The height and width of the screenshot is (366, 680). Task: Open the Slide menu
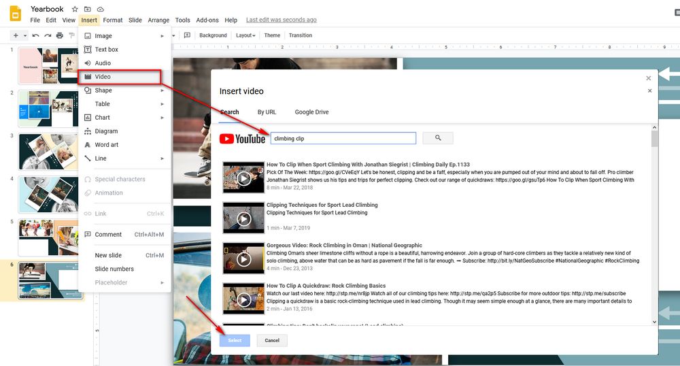pos(135,20)
